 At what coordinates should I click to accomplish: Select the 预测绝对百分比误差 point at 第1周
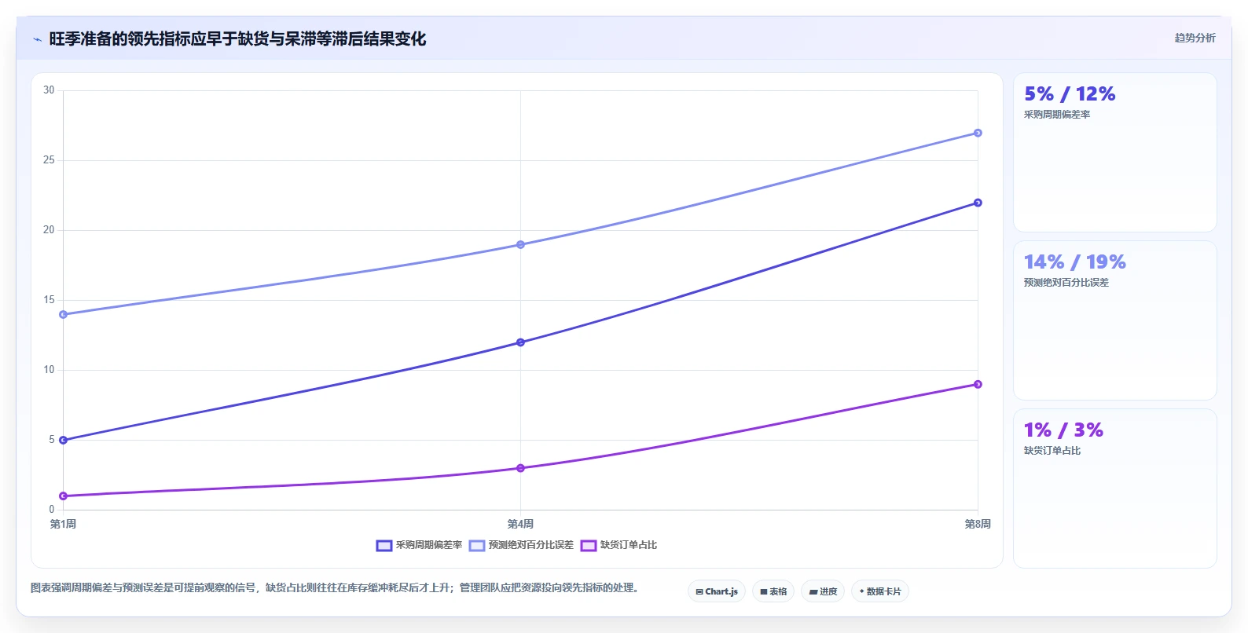coord(63,314)
